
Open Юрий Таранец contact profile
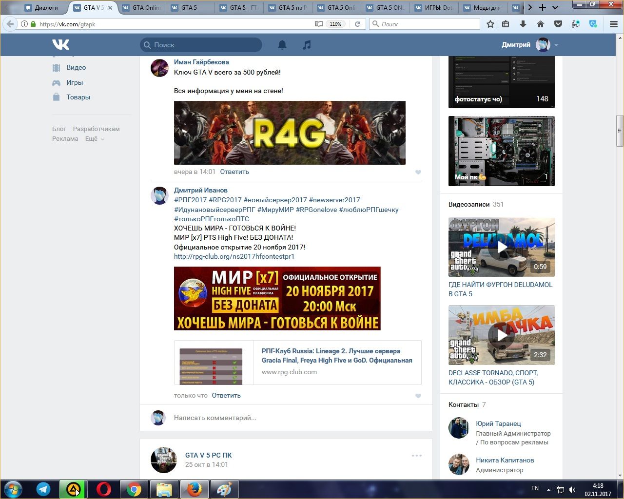[x=498, y=423]
